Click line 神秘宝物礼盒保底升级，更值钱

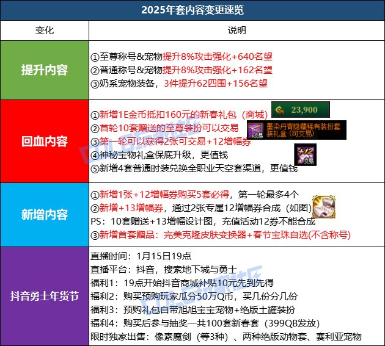tap(159, 155)
